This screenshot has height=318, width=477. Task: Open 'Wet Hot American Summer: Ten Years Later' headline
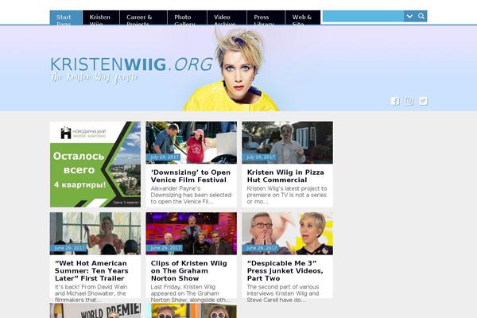(x=91, y=271)
